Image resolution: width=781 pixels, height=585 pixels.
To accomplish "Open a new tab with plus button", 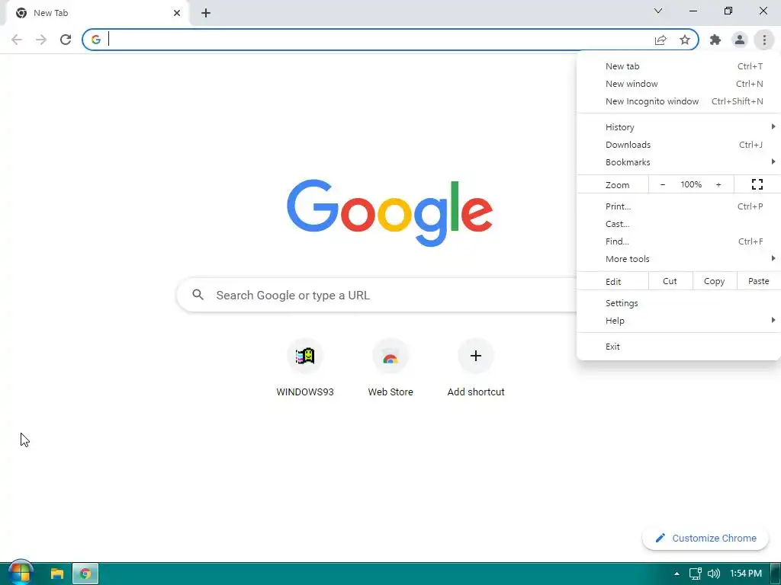I will tap(206, 13).
